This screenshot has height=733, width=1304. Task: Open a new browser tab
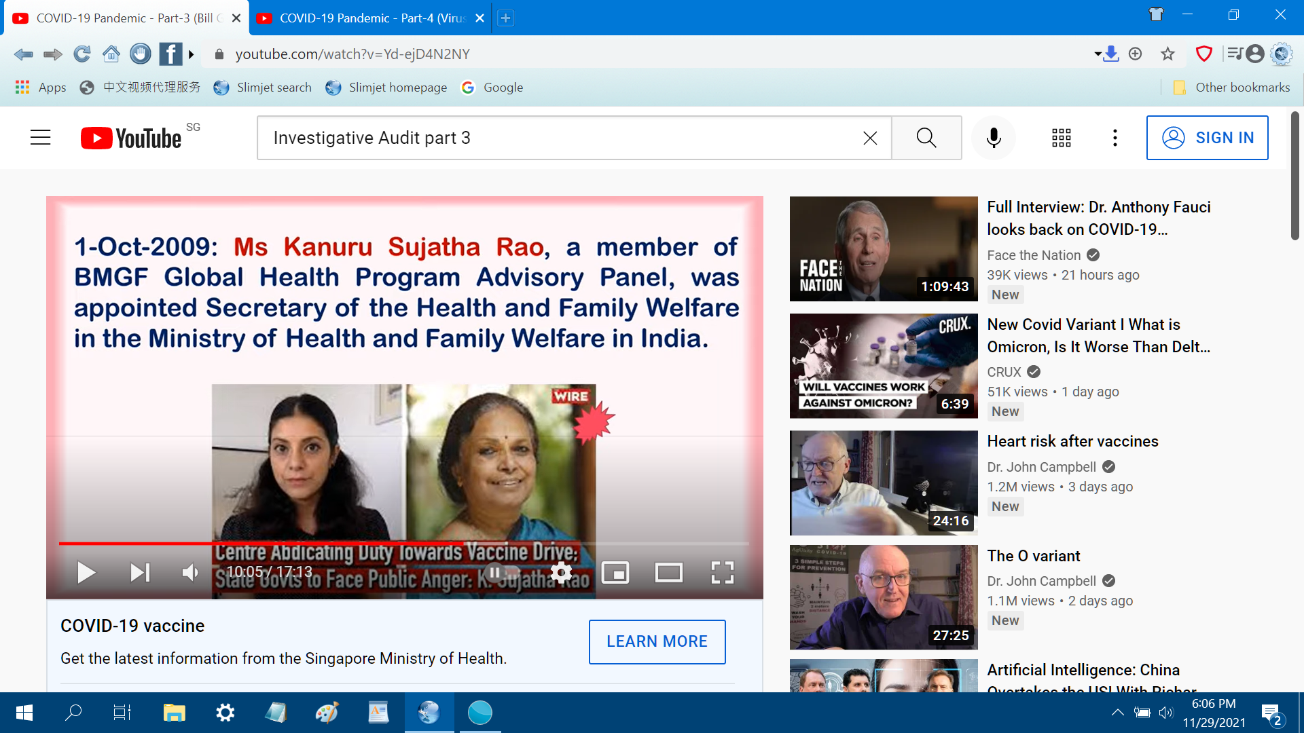(x=505, y=18)
